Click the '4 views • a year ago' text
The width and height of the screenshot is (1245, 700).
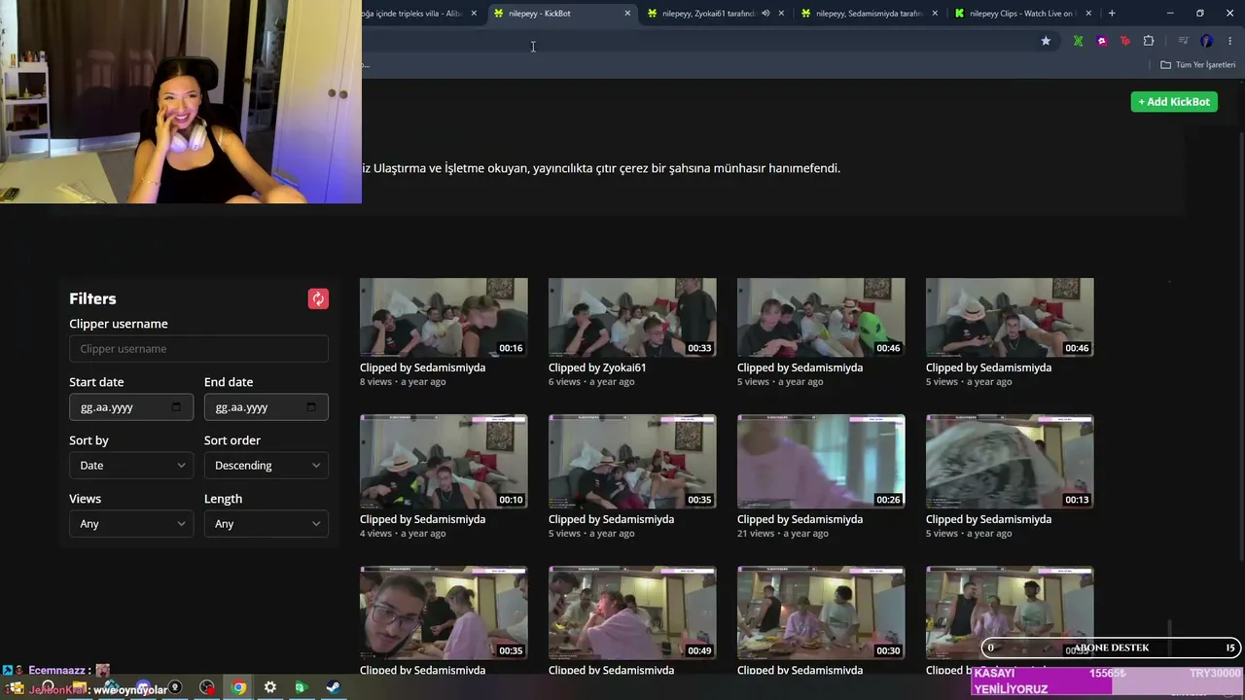tap(403, 534)
